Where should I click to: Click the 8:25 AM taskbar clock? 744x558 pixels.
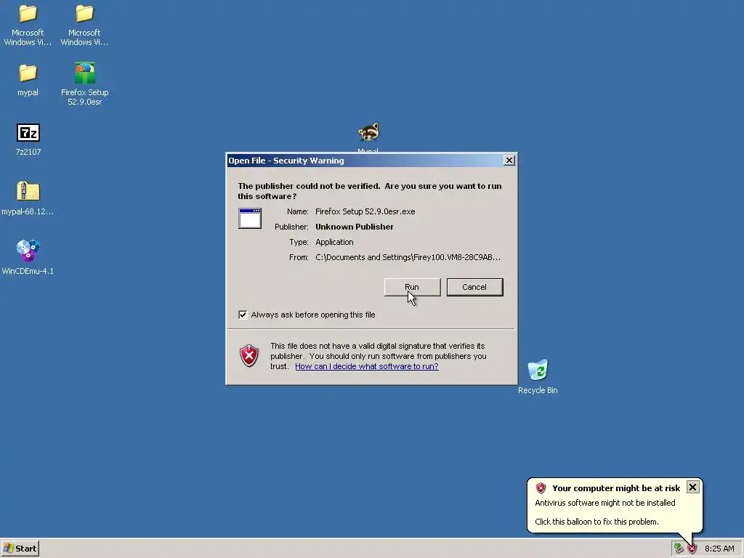[719, 549]
